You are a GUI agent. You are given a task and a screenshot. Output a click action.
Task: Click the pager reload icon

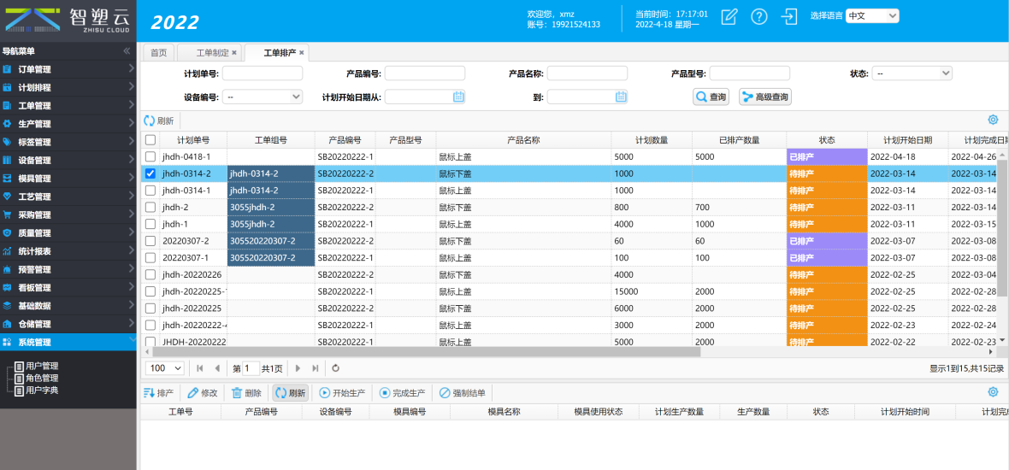335,368
